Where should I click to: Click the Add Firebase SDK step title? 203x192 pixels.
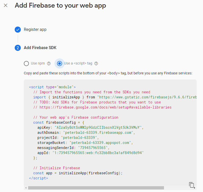40,48
